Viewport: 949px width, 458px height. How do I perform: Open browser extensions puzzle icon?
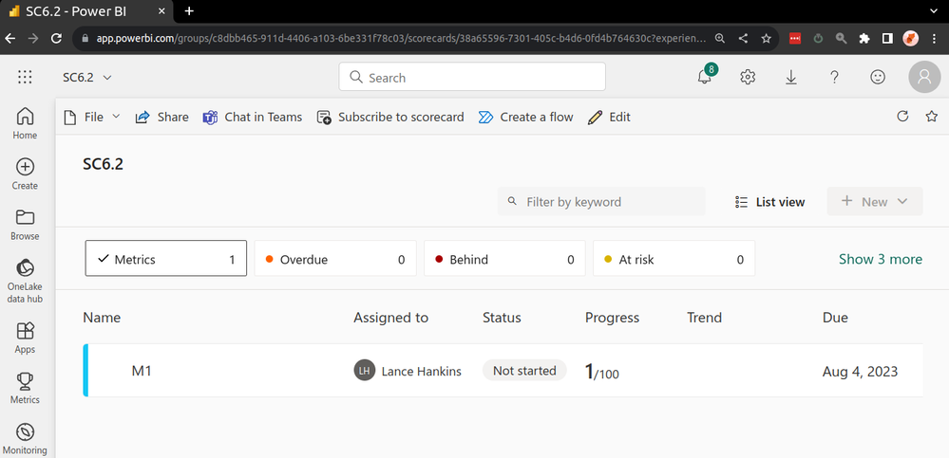coord(864,38)
